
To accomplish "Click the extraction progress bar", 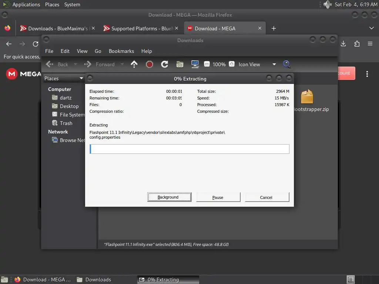I will point(189,149).
